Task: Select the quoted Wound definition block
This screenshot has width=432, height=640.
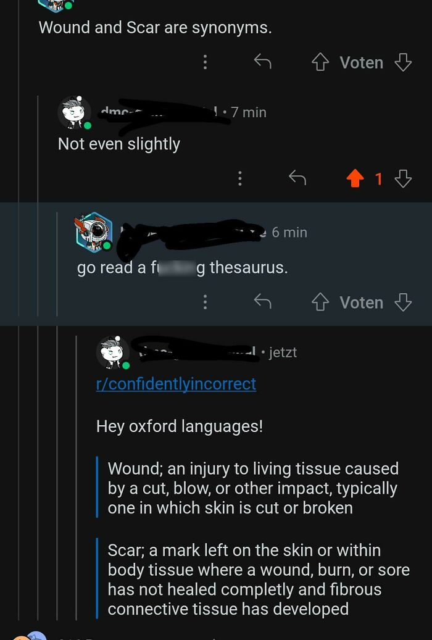Action: tap(253, 488)
